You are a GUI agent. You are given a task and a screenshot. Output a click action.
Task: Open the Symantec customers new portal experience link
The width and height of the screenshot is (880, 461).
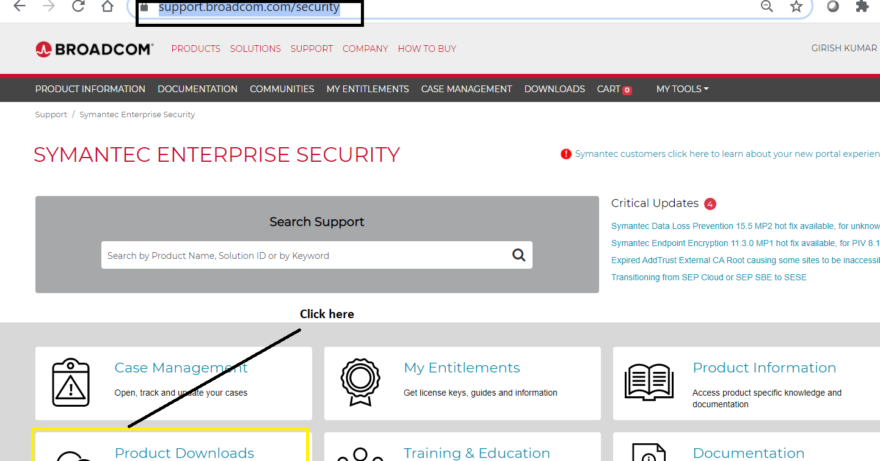point(727,154)
